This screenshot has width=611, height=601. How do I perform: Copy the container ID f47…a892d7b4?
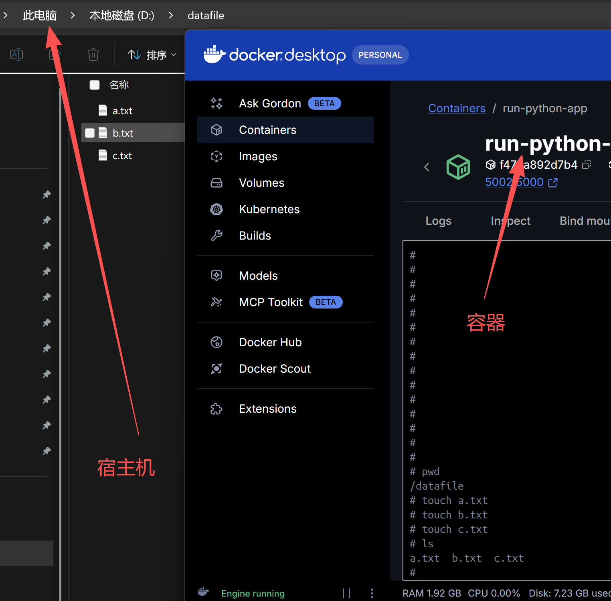click(587, 165)
